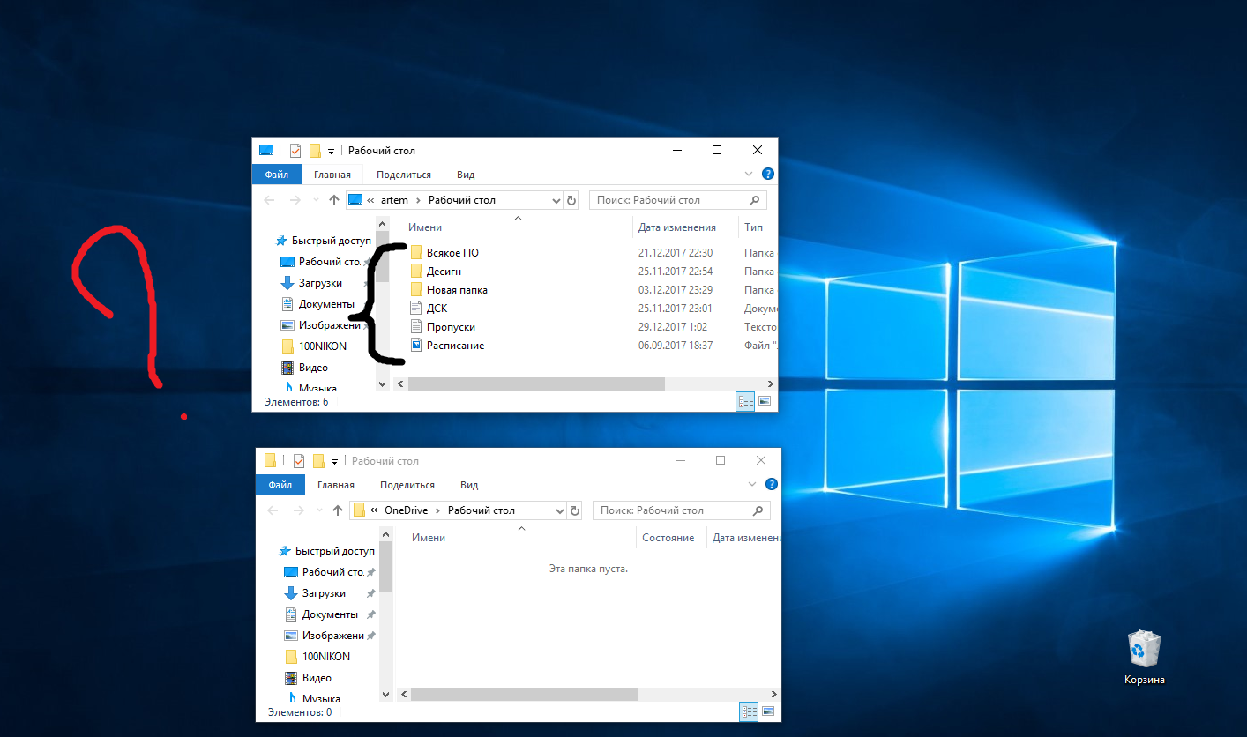
Task: Expand the ribbon in bottom window
Action: point(753,485)
